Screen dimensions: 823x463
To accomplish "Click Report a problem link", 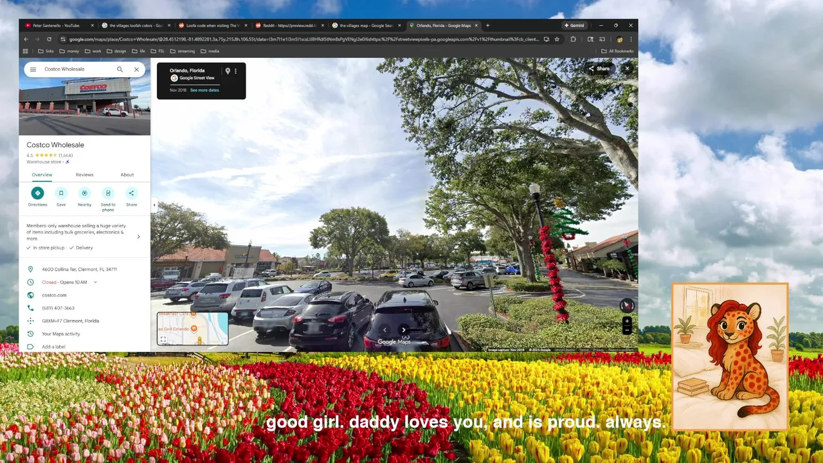I will click(620, 350).
